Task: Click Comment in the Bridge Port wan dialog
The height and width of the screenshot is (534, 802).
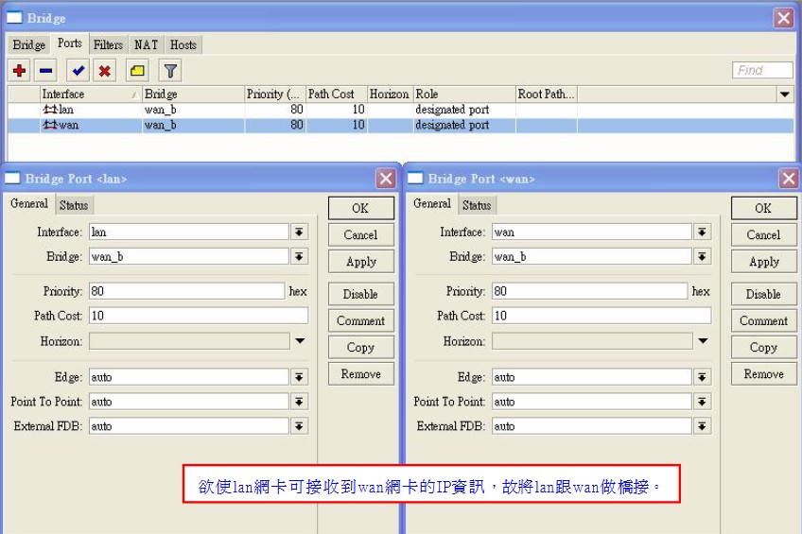Action: click(763, 321)
